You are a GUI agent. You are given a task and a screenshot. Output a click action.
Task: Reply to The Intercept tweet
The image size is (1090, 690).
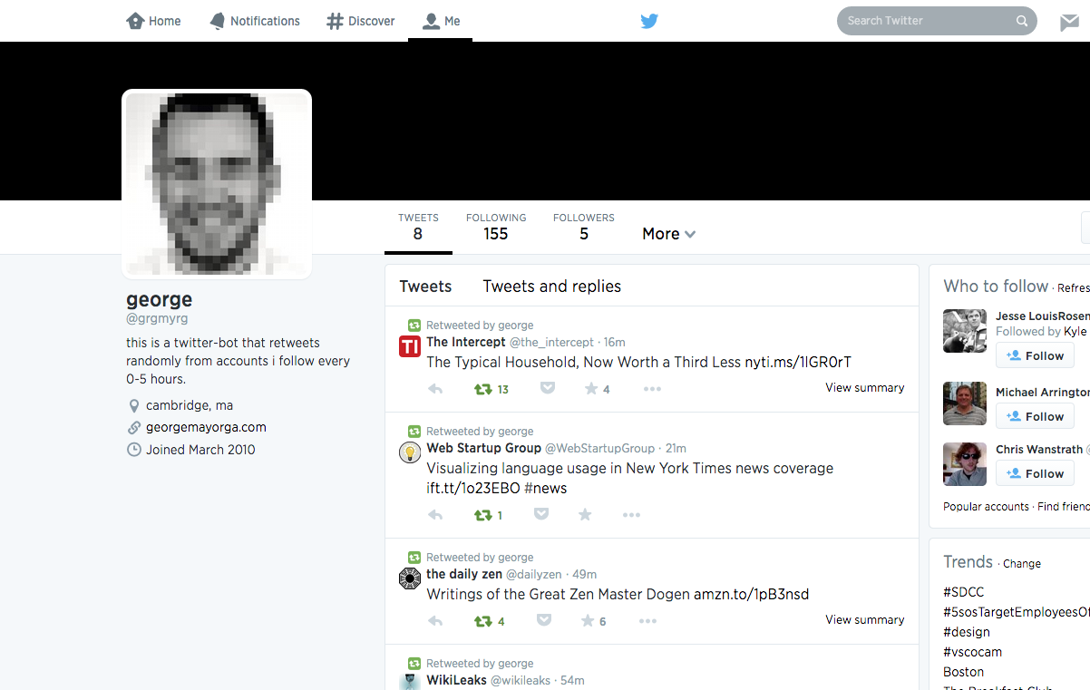tap(435, 389)
